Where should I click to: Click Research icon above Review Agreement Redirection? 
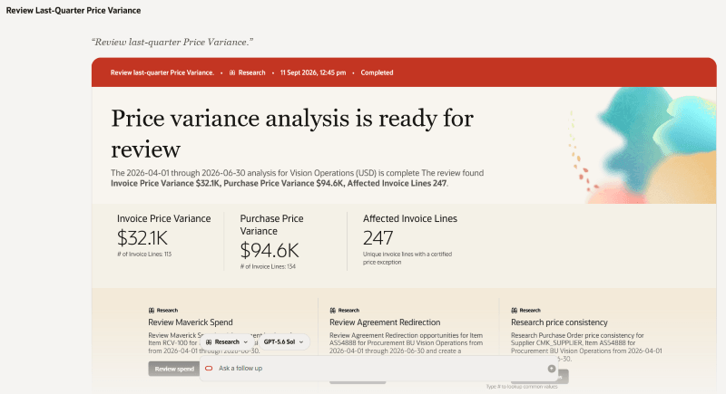click(332, 311)
